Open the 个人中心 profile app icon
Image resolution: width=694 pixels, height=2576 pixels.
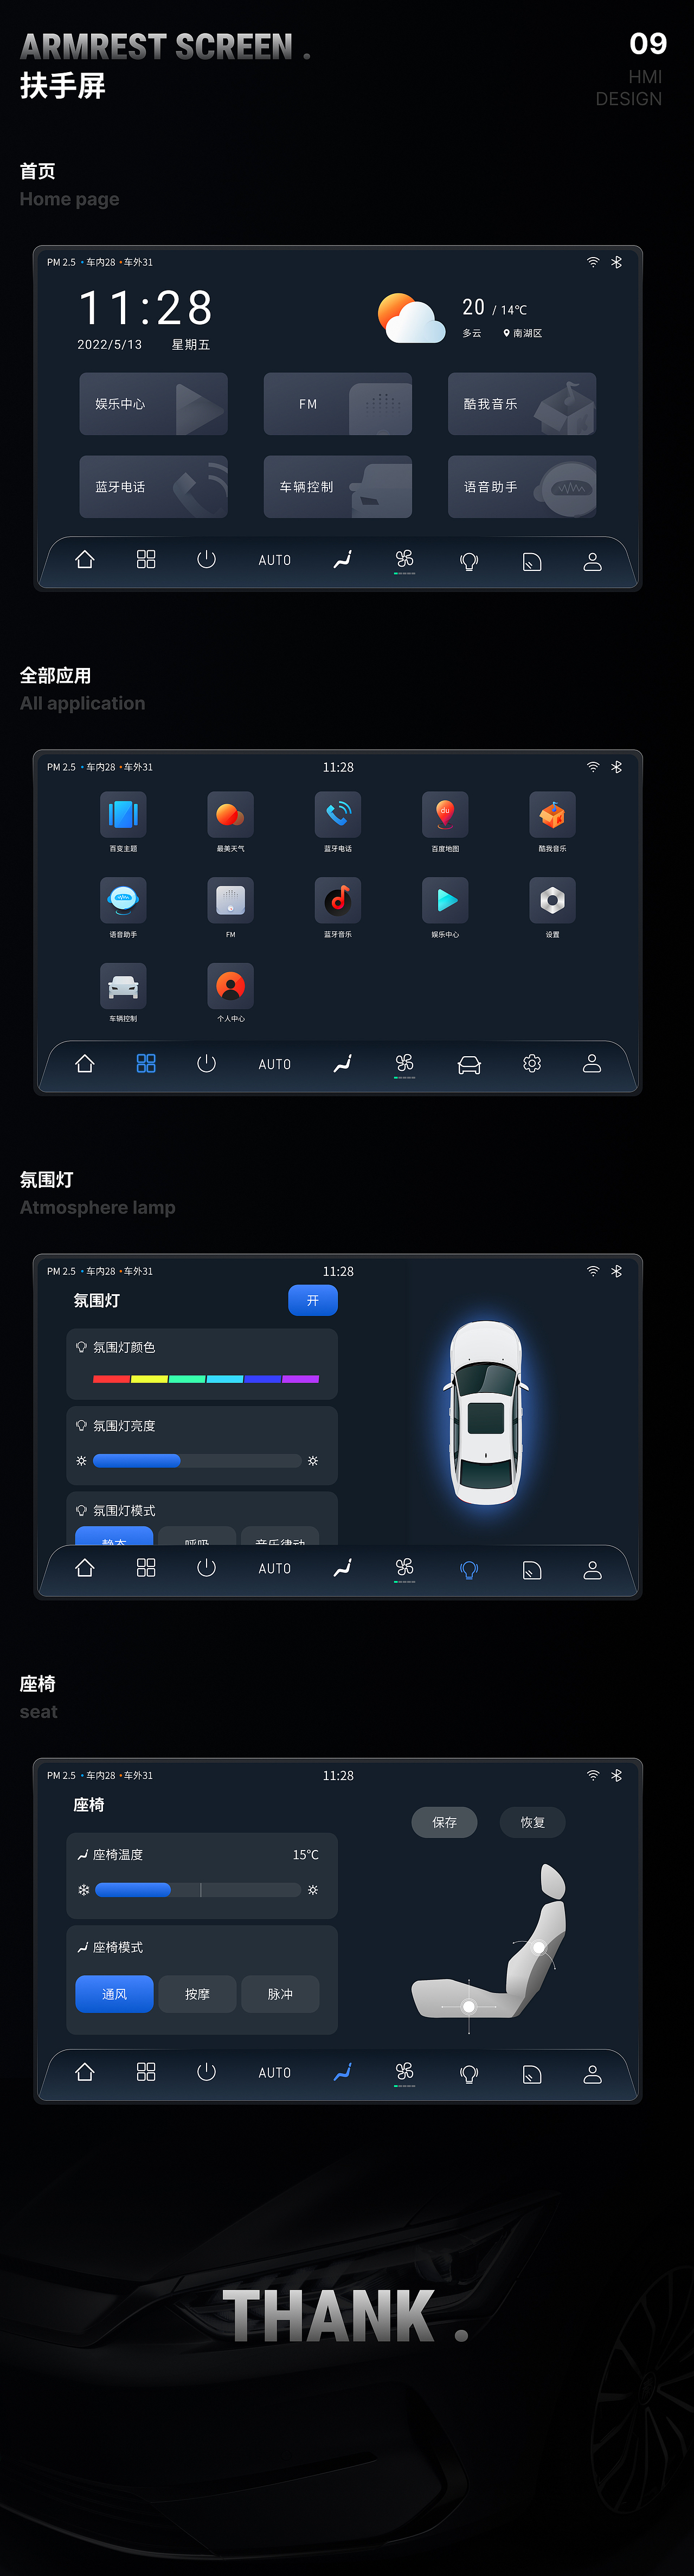pos(230,986)
